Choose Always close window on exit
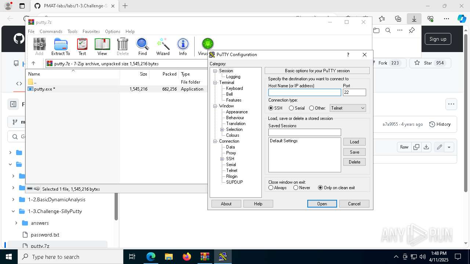Viewport: 470px width, 264px height. pyautogui.click(x=271, y=188)
